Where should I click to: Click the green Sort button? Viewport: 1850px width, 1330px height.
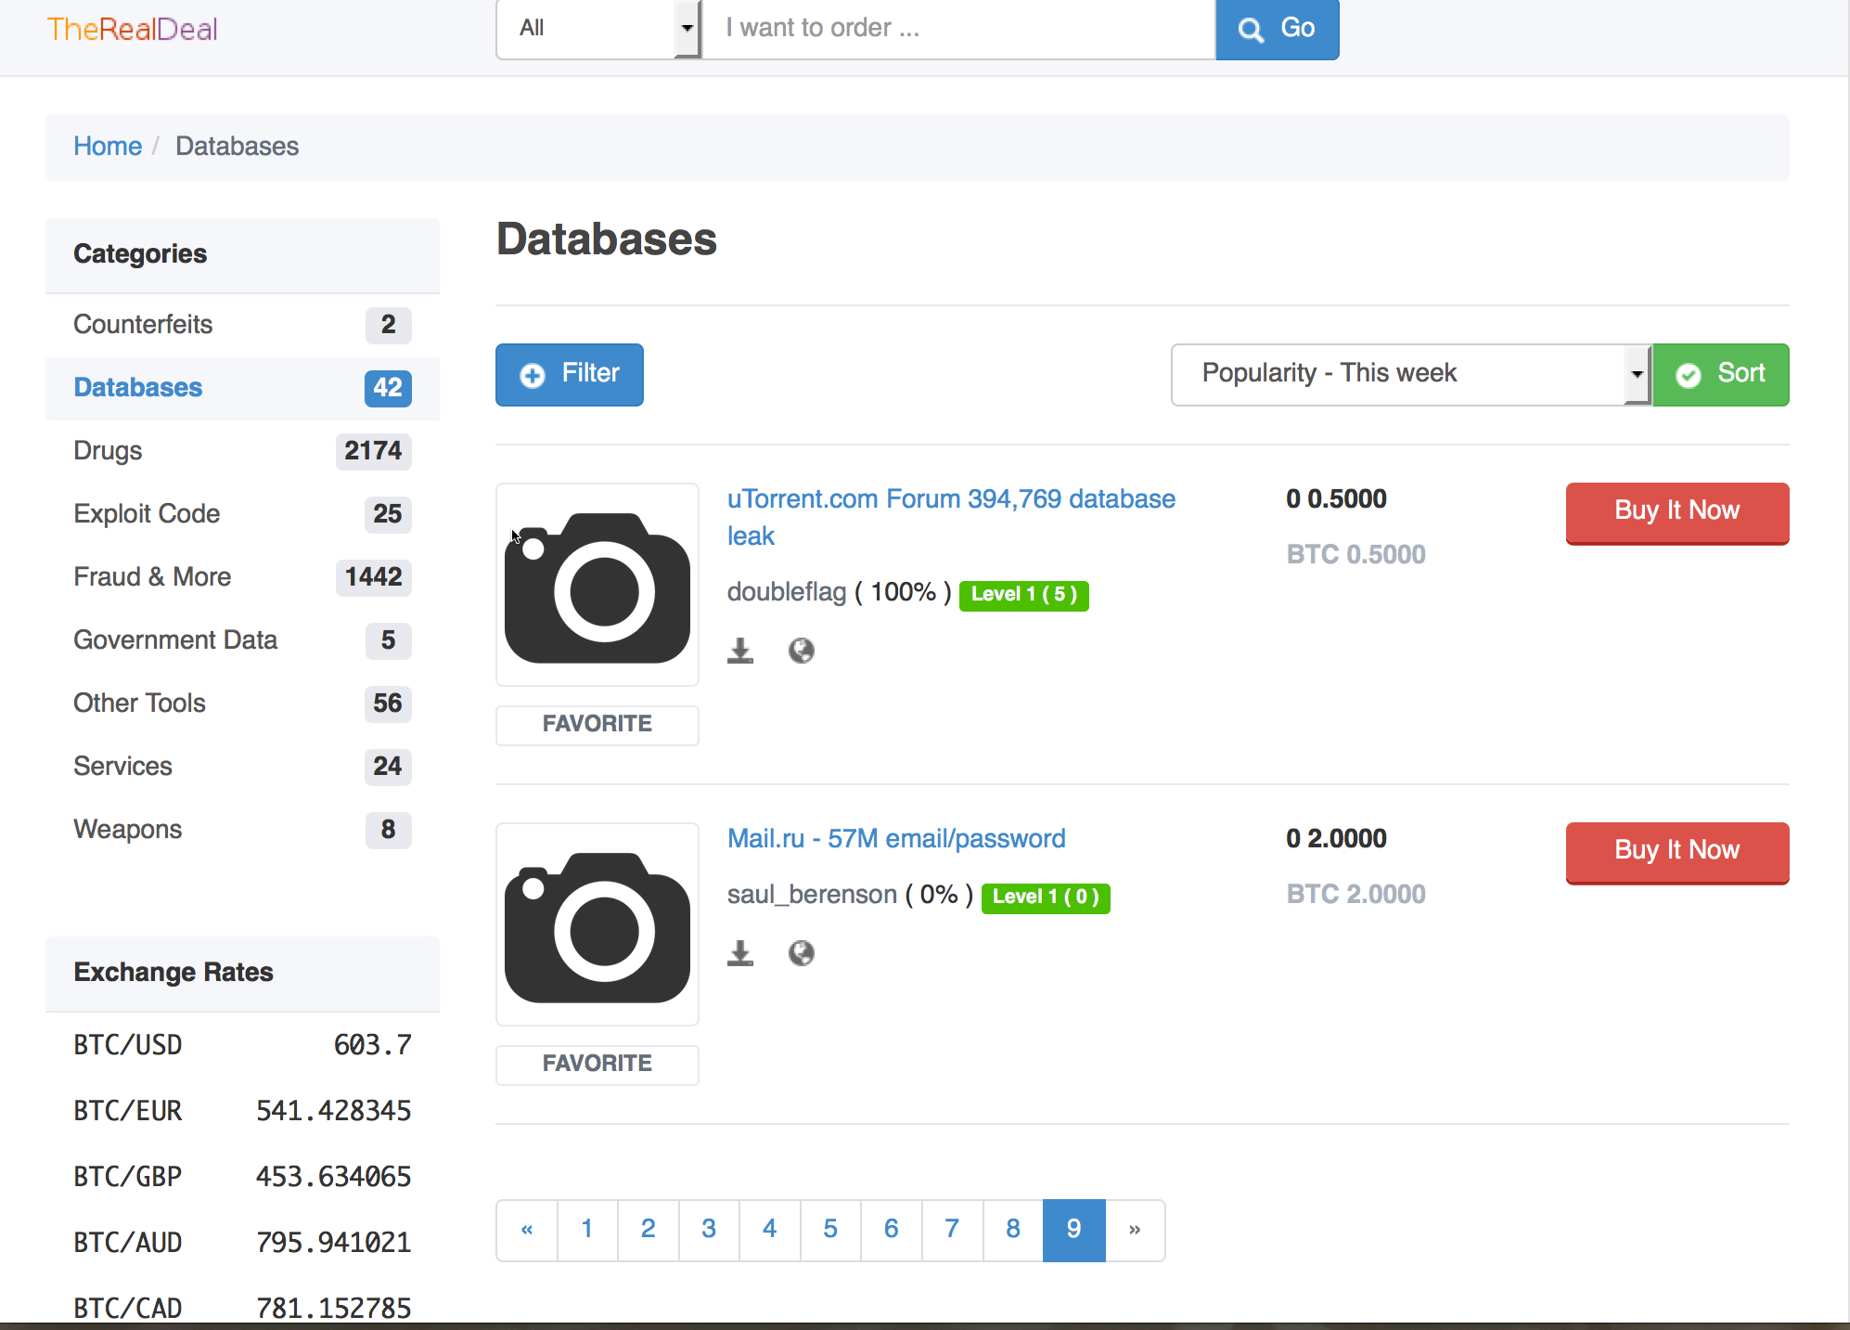point(1720,374)
